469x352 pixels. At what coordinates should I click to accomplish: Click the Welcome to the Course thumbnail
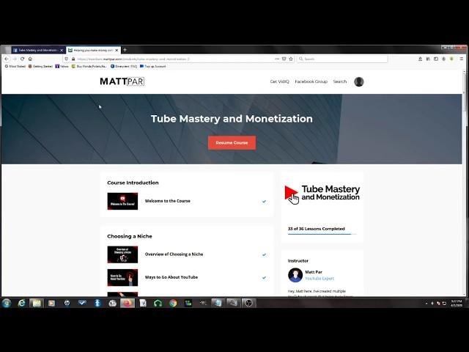pyautogui.click(x=122, y=201)
